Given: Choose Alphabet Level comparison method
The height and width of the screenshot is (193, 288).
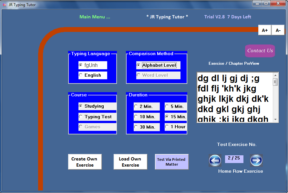Looking at the screenshot, I should point(158,65).
